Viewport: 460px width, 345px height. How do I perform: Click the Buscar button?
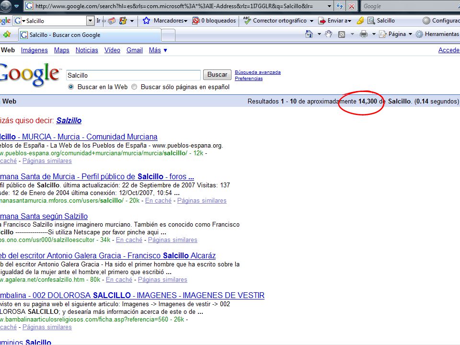click(x=217, y=75)
